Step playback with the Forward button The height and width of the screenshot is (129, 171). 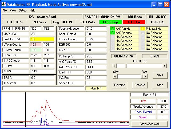pos(140,85)
